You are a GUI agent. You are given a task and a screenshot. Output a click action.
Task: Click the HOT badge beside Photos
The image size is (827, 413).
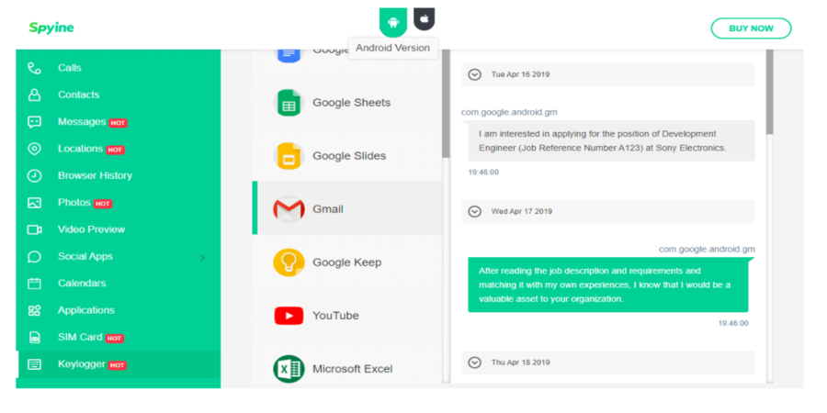pyautogui.click(x=103, y=204)
